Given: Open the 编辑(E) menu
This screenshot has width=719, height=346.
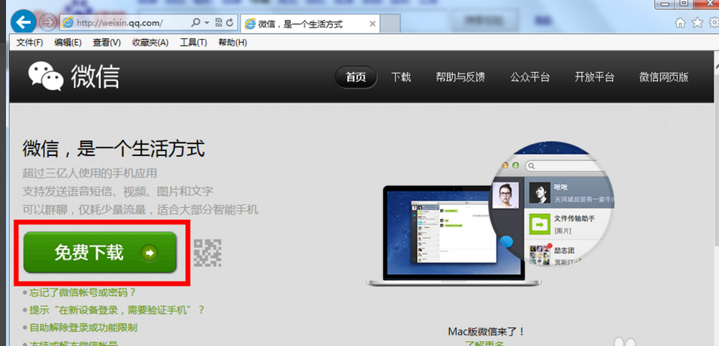Looking at the screenshot, I should [x=68, y=43].
